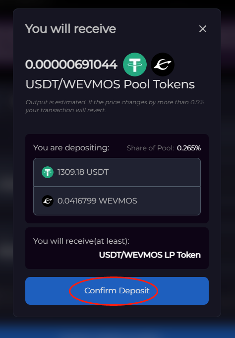Click "your transaction will revert" notice line

(65, 110)
